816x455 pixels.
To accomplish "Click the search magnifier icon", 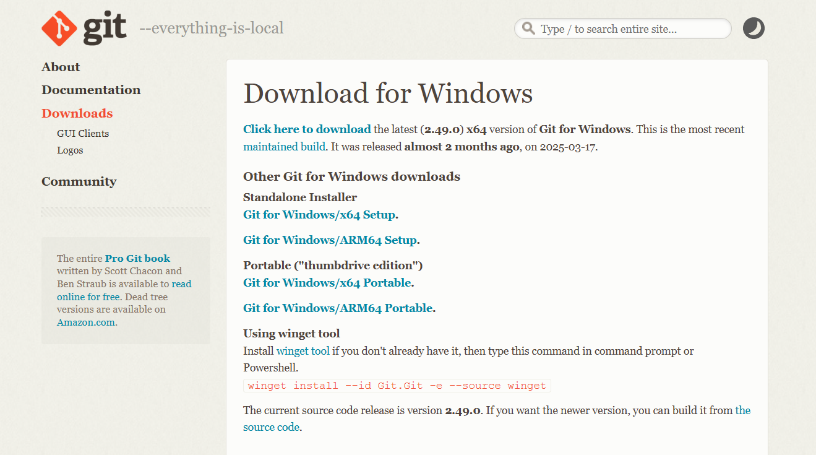I will [528, 28].
